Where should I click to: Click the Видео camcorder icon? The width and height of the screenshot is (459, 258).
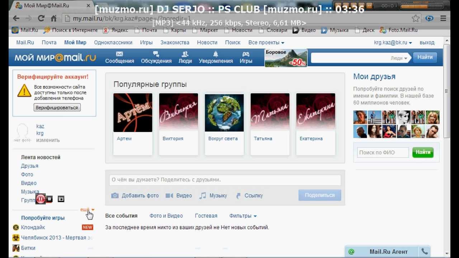(x=169, y=196)
